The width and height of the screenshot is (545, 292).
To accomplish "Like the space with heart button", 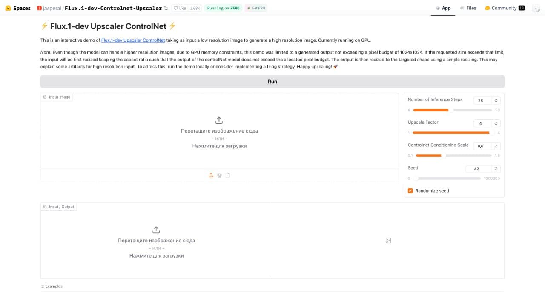I will point(180,8).
